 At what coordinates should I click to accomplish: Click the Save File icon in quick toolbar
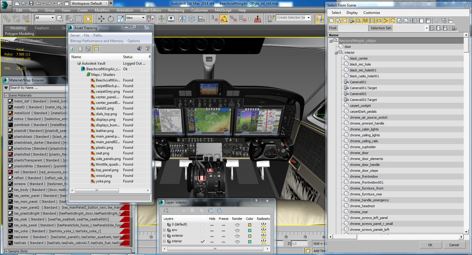tap(31, 4)
